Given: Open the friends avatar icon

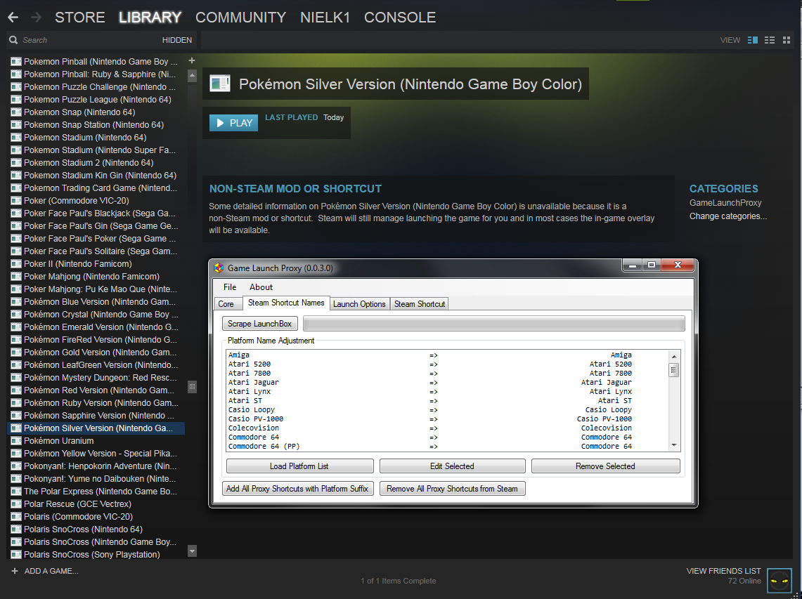Looking at the screenshot, I should pos(780,579).
